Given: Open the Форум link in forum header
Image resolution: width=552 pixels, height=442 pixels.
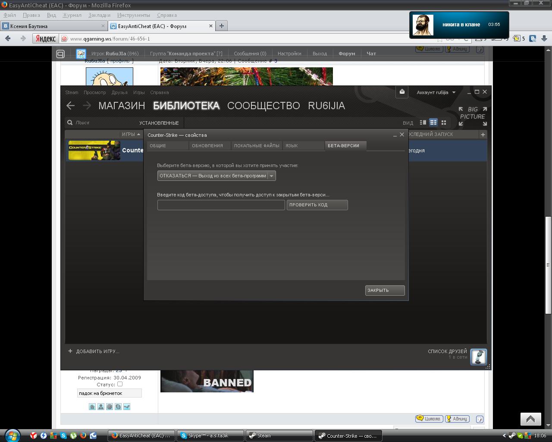Looking at the screenshot, I should (347, 54).
